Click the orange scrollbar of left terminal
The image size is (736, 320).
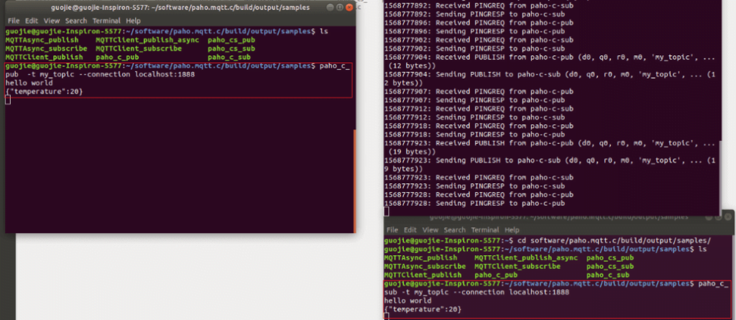coord(354,180)
